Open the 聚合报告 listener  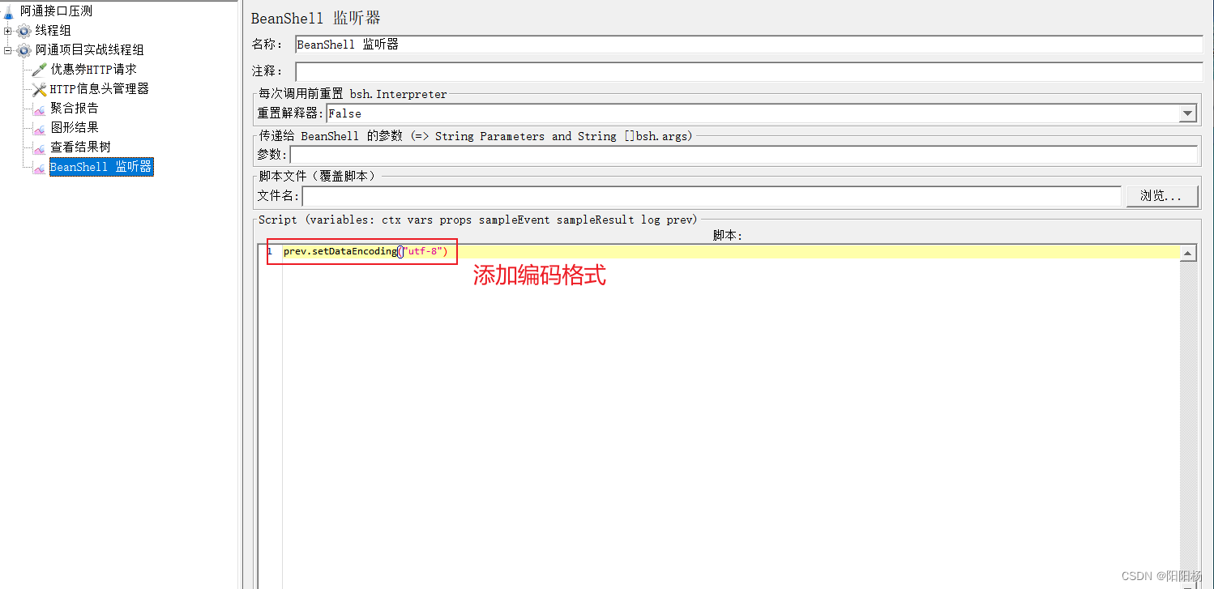75,109
